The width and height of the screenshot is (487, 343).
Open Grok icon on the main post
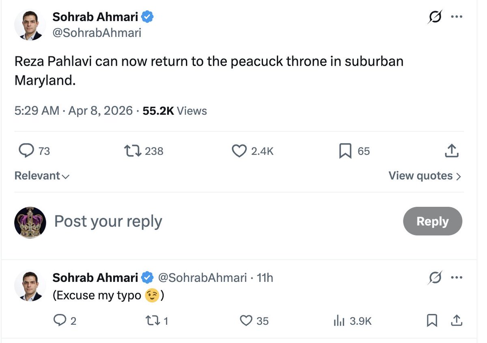coord(435,17)
